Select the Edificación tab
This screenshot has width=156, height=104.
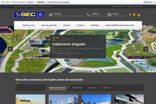coord(77,88)
